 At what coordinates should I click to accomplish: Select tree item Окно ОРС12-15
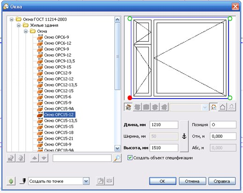(x=59, y=91)
